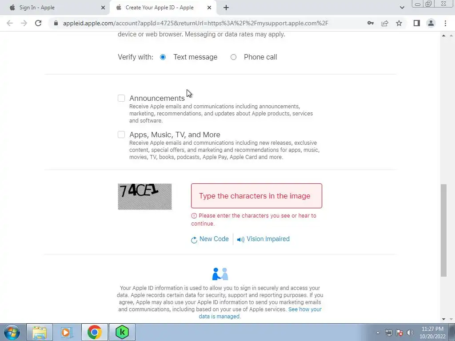This screenshot has height=341, width=455.
Task: Choose Phone call verification option
Action: [x=234, y=57]
